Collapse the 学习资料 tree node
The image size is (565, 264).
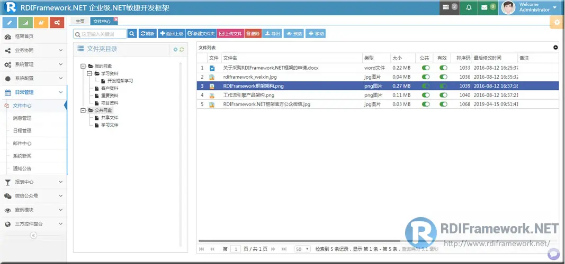click(89, 73)
